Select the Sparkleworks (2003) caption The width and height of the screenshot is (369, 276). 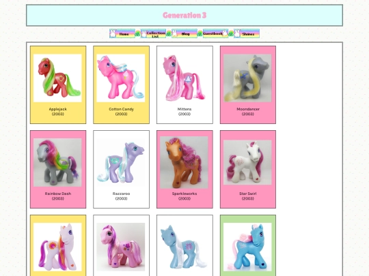click(184, 196)
